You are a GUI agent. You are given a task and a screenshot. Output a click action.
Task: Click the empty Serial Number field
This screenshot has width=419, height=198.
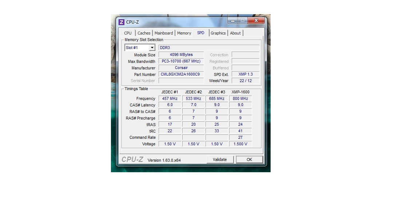click(181, 81)
